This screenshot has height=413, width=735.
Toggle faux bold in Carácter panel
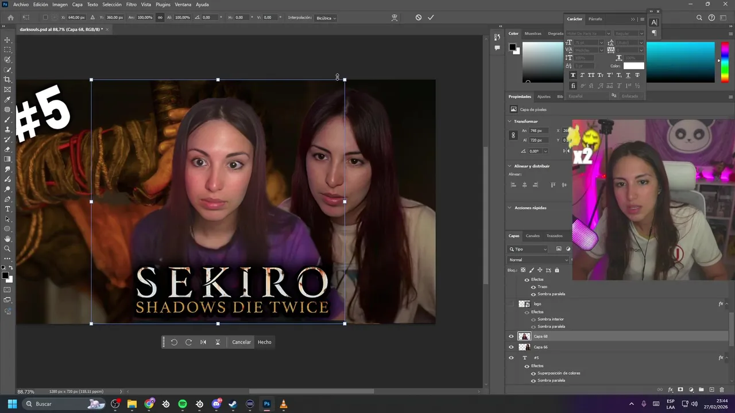pyautogui.click(x=573, y=75)
